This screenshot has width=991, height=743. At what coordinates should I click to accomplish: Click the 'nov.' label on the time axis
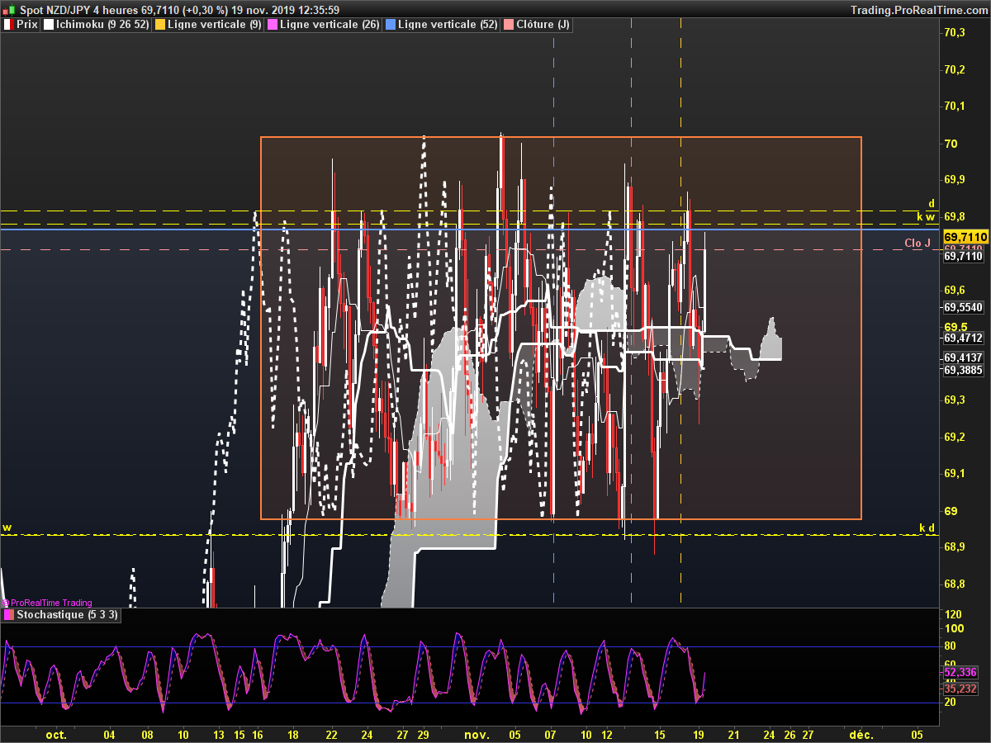pyautogui.click(x=477, y=734)
